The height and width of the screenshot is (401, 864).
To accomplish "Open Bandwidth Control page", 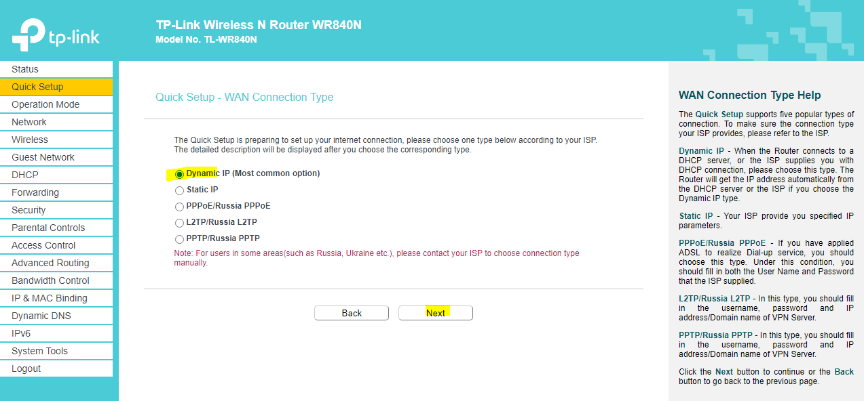I will coord(56,280).
